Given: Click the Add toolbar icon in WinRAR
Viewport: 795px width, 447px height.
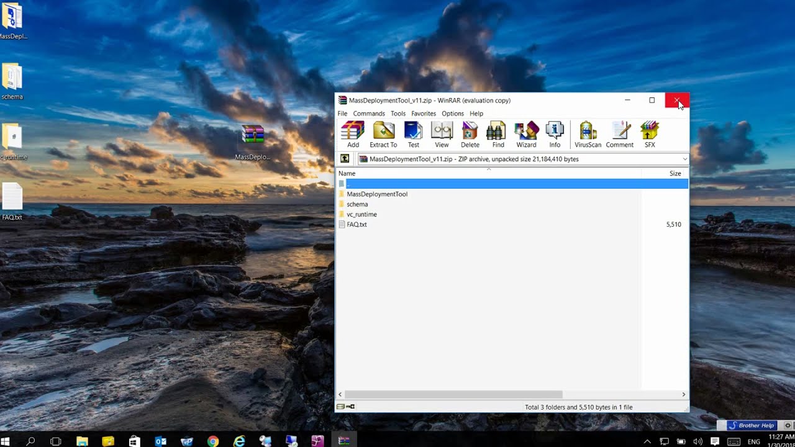Looking at the screenshot, I should coord(353,135).
